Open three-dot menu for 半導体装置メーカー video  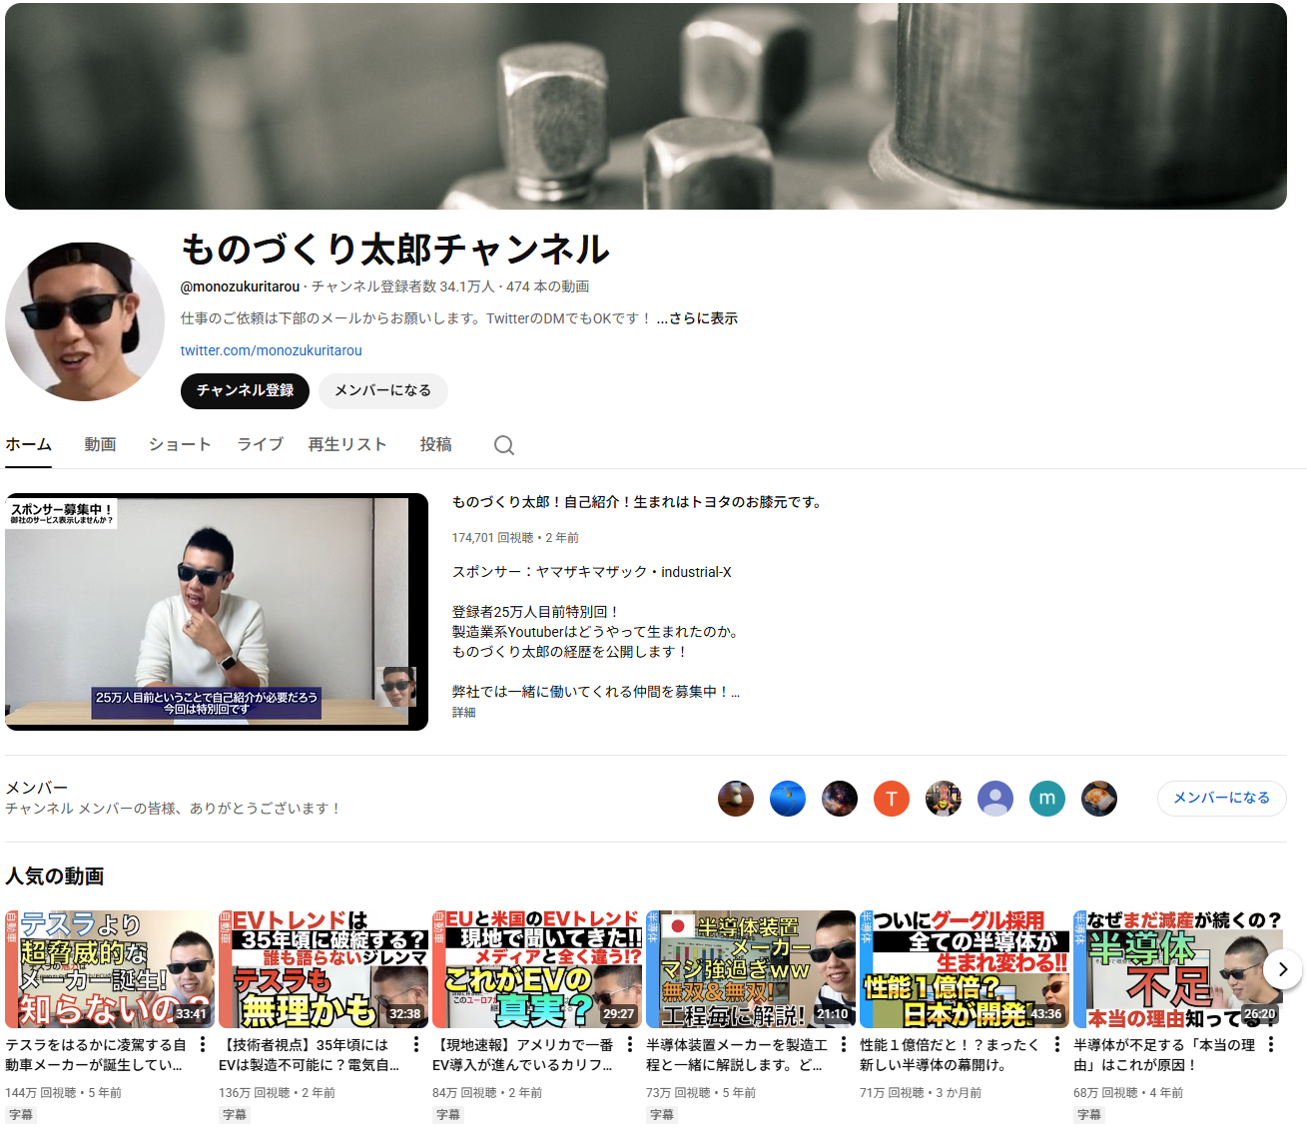point(844,1044)
